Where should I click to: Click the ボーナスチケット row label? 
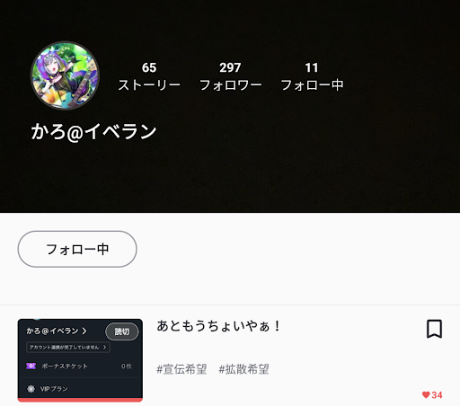pyautogui.click(x=65, y=366)
